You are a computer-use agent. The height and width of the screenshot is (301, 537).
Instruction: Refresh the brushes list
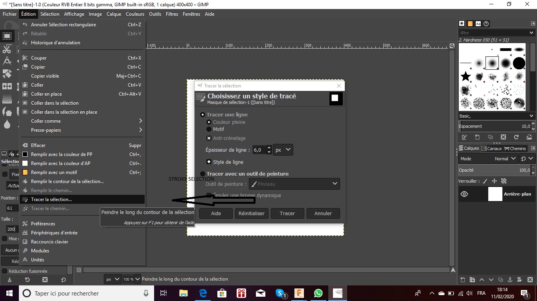517,137
